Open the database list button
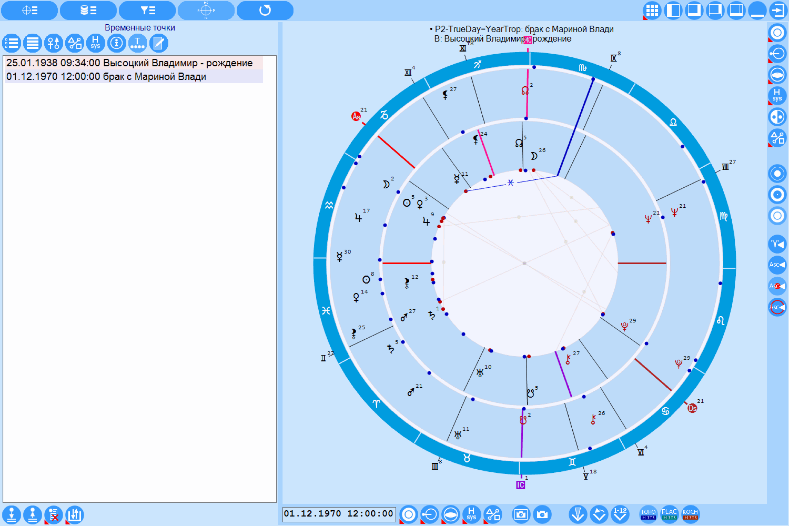789x526 pixels. coord(88,10)
